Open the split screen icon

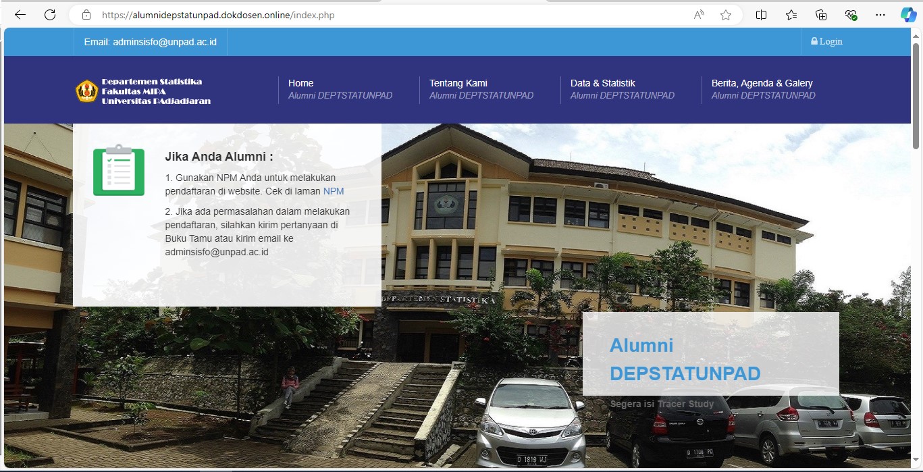pyautogui.click(x=761, y=15)
